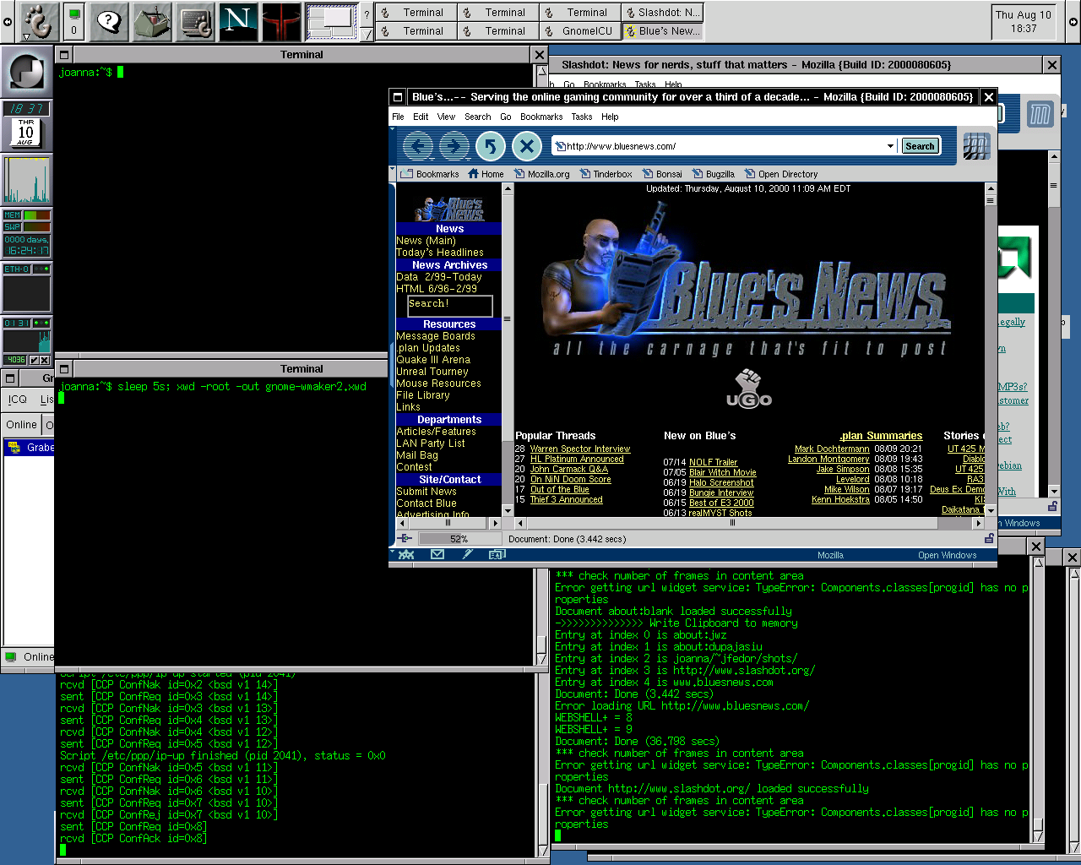
Task: Open Quake III Arena sidebar link
Action: pyautogui.click(x=433, y=360)
